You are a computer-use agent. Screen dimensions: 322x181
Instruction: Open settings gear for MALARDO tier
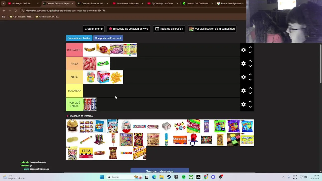coord(243,91)
